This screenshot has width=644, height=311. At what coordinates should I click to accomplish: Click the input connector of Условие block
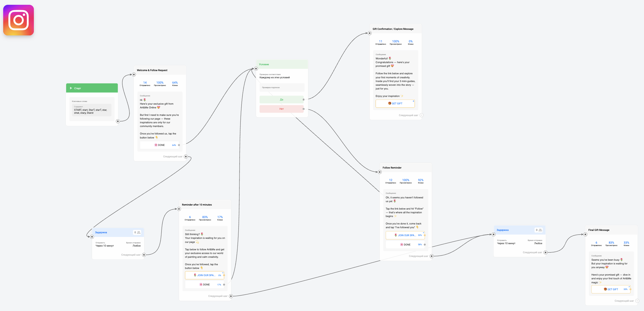point(256,69)
